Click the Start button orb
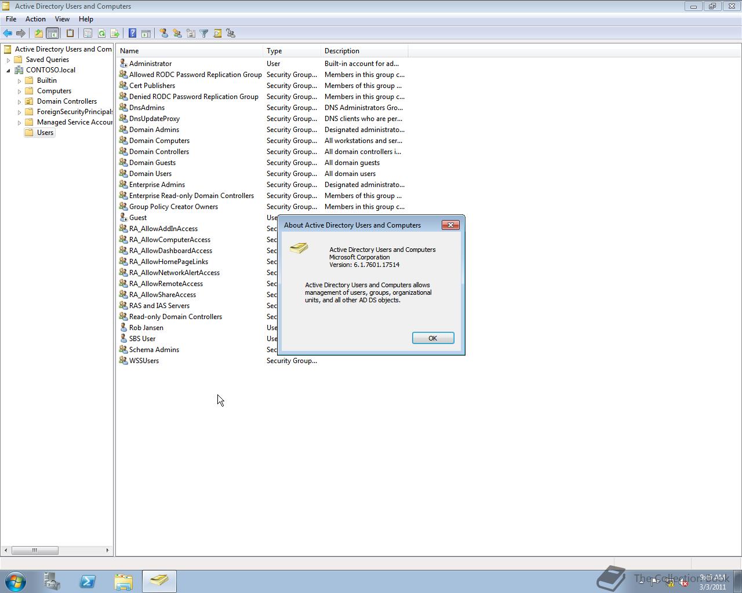This screenshot has height=593, width=742. [x=16, y=581]
